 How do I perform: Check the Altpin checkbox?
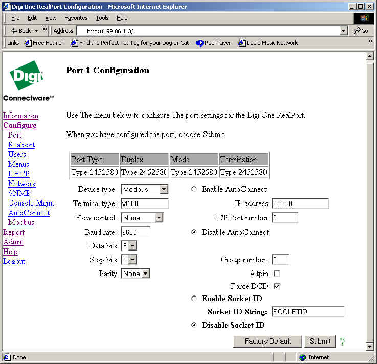pos(277,274)
